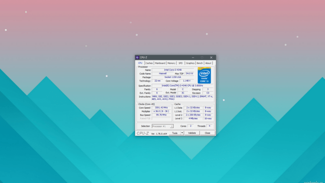Screen dimensions: 325x183
Task: Select the SPD tab
Action: (x=181, y=63)
